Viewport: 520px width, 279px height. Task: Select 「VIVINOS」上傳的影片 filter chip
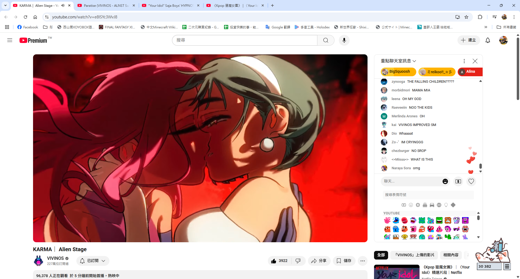[414, 255]
